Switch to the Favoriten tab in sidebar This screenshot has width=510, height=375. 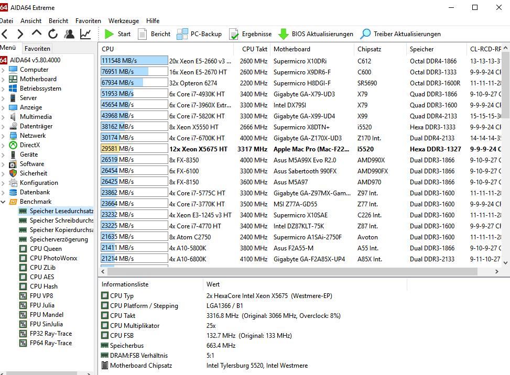[x=37, y=48]
